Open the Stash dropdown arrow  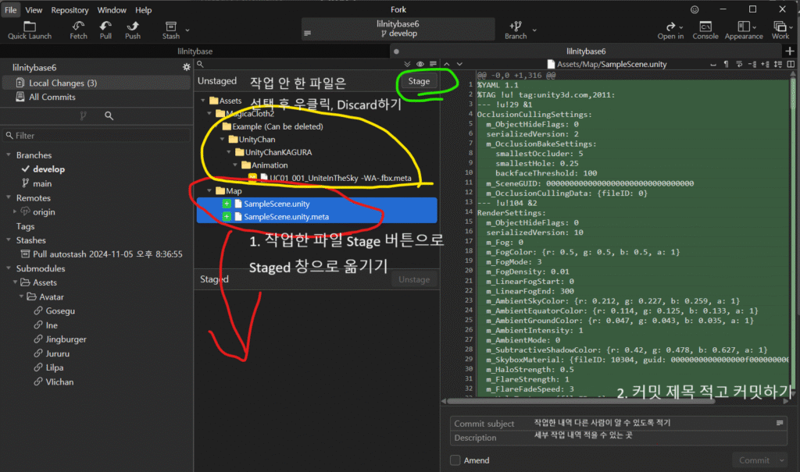click(187, 30)
